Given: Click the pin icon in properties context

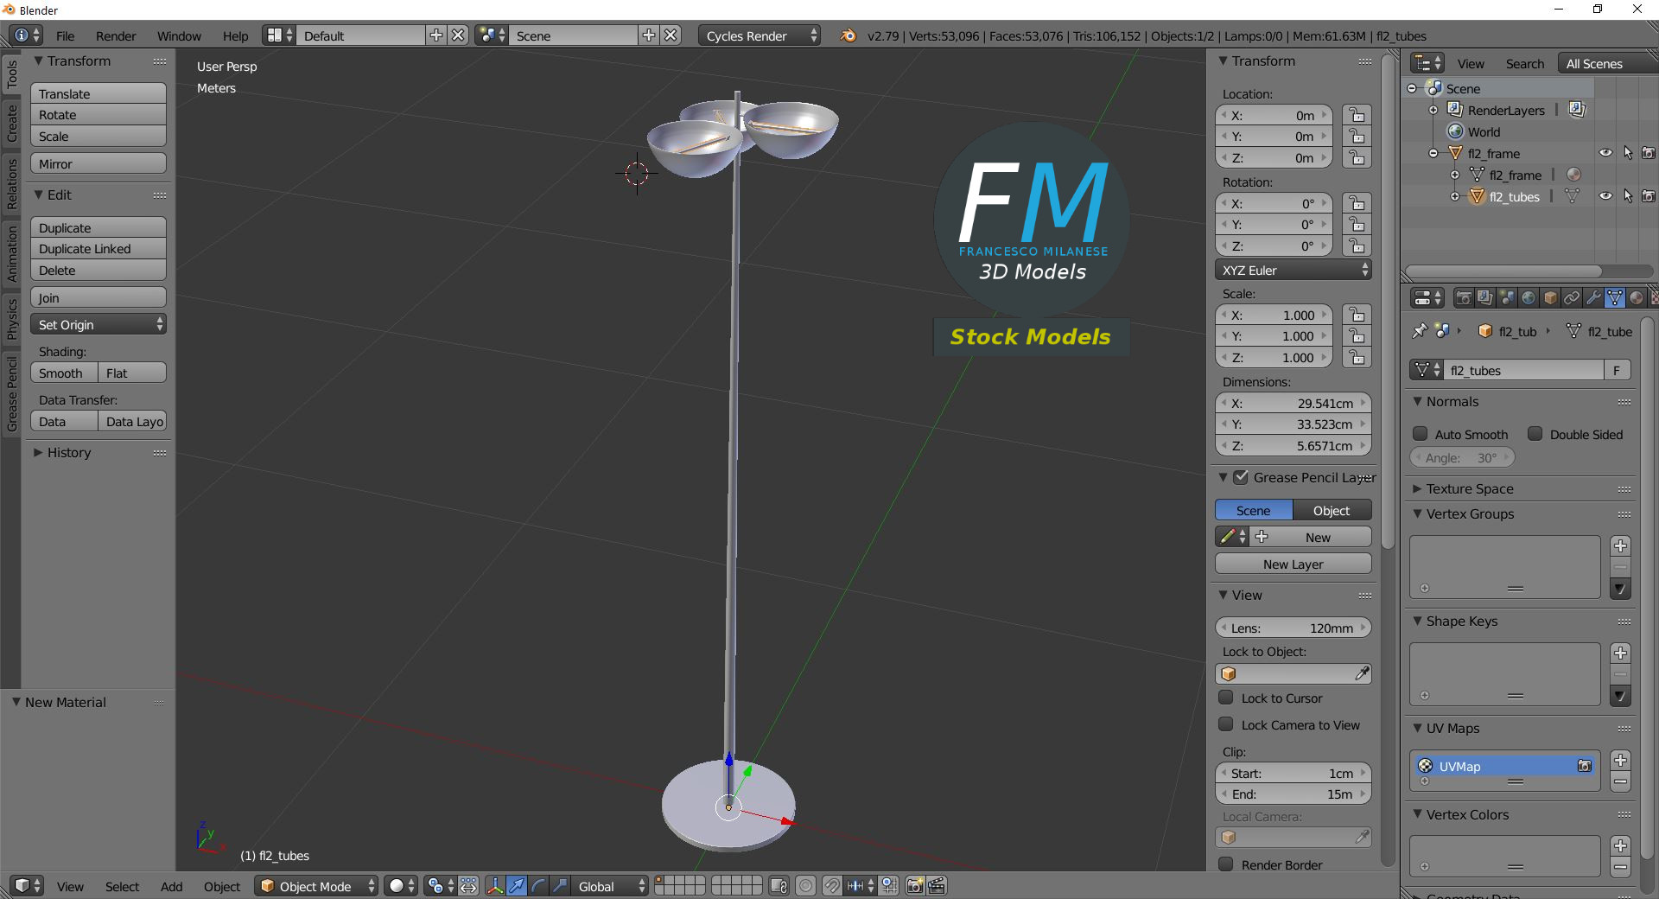Looking at the screenshot, I should click(x=1419, y=331).
